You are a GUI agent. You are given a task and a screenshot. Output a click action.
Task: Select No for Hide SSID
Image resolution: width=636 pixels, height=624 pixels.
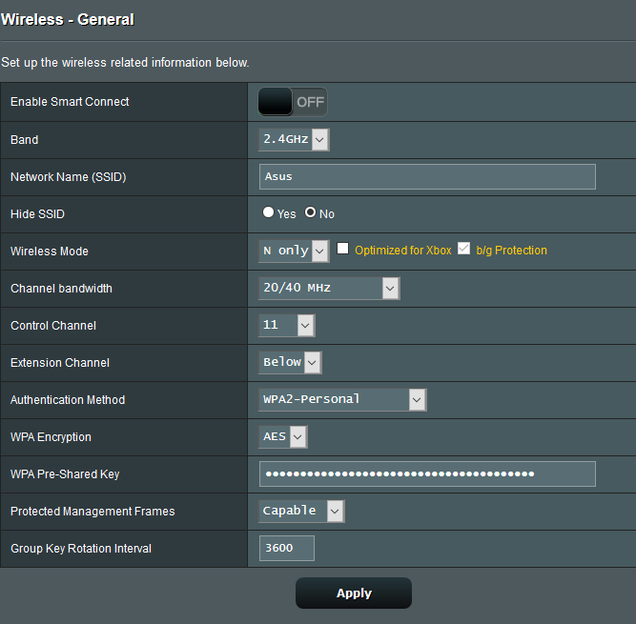coord(310,212)
